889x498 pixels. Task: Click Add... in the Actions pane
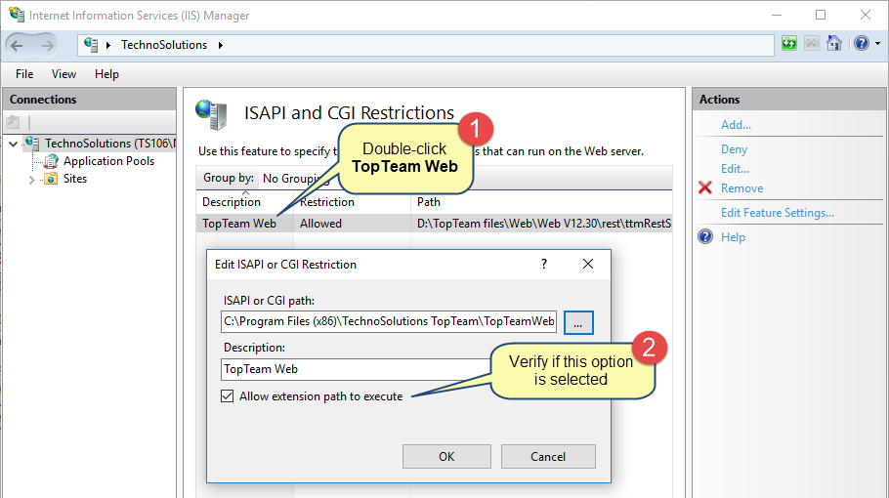(x=736, y=125)
